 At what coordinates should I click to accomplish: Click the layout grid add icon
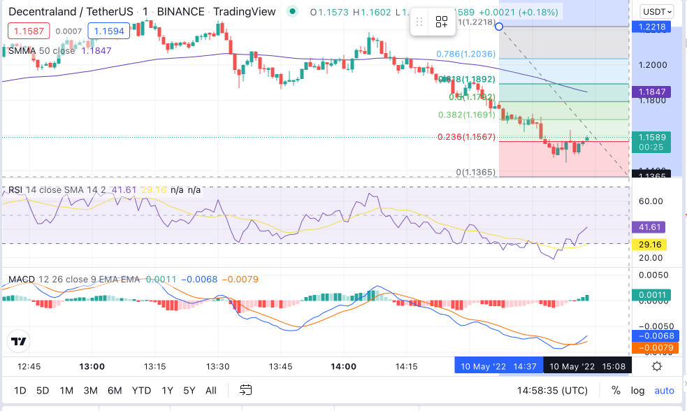pos(441,22)
